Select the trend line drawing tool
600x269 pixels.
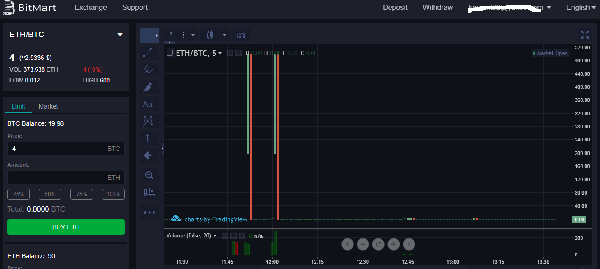(x=148, y=53)
